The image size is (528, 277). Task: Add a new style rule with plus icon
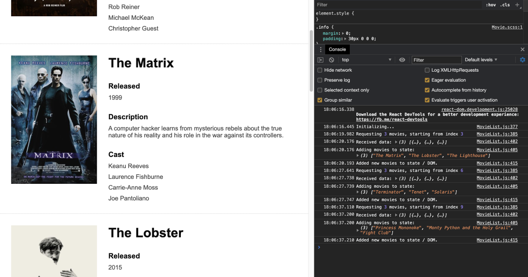(x=517, y=5)
